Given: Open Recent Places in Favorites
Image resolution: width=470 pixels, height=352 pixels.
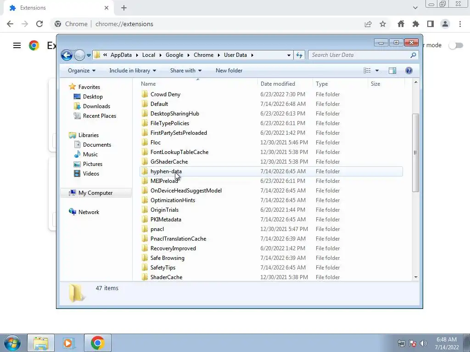Looking at the screenshot, I should [x=100, y=116].
